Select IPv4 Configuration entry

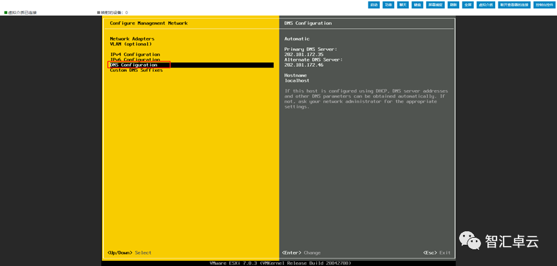pyautogui.click(x=135, y=55)
